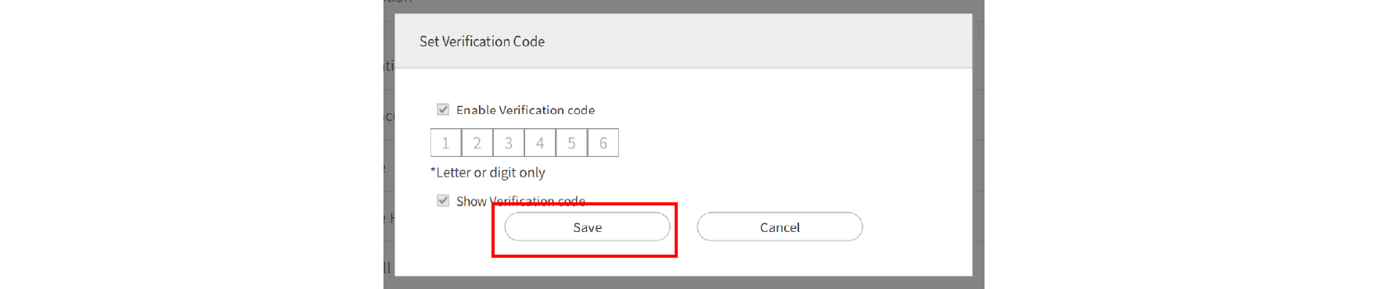Click the third code box showing 3
The height and width of the screenshot is (289, 1386).
pyautogui.click(x=509, y=143)
